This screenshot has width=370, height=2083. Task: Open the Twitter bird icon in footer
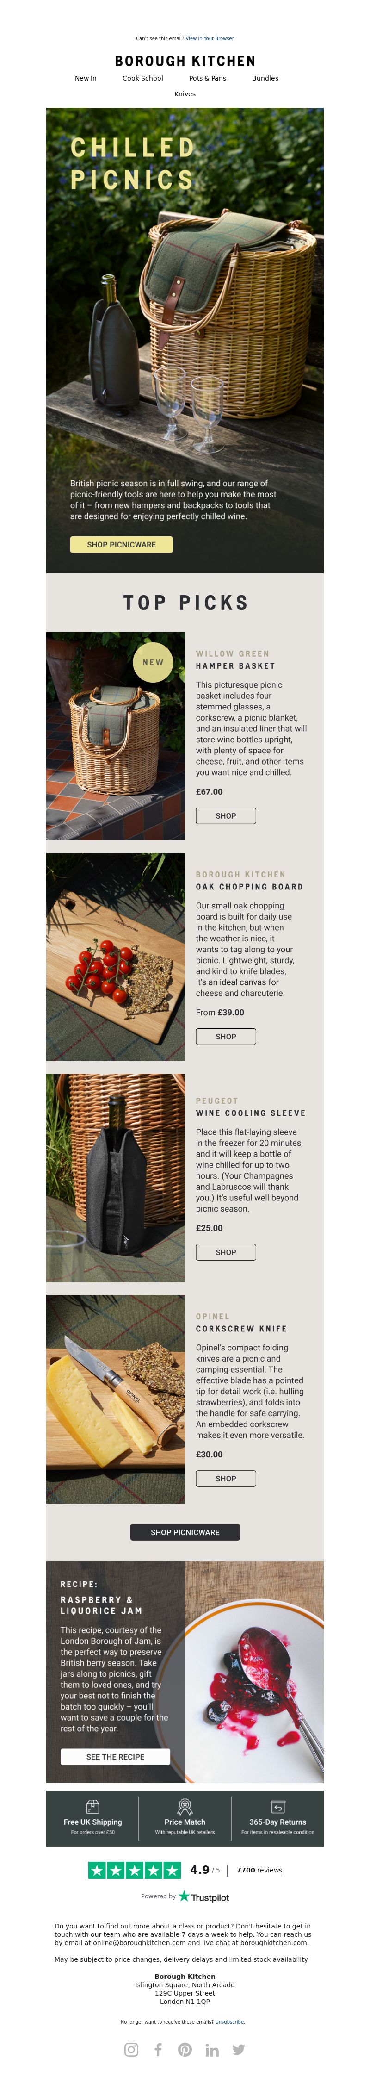click(238, 2050)
